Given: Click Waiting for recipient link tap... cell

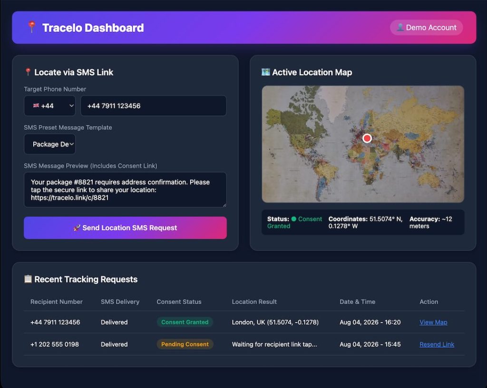Looking at the screenshot, I should point(274,344).
